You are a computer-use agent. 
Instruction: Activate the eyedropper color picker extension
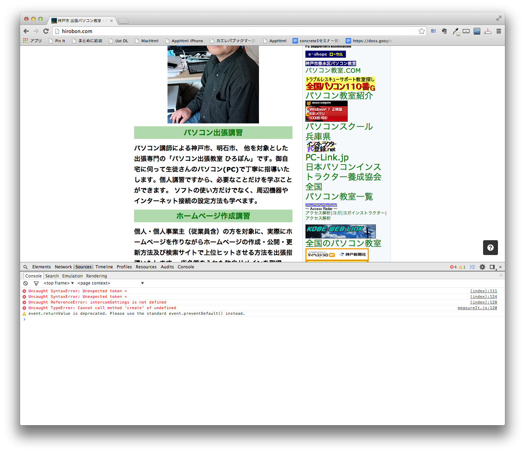[x=456, y=31]
